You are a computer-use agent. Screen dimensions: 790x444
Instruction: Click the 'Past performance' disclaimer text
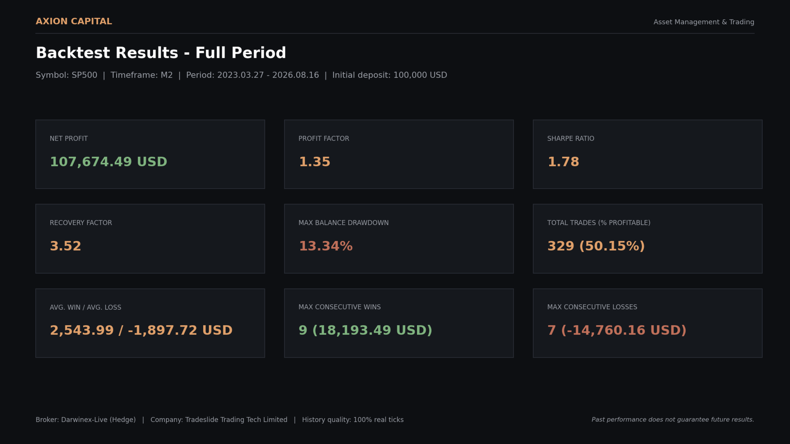(x=673, y=420)
